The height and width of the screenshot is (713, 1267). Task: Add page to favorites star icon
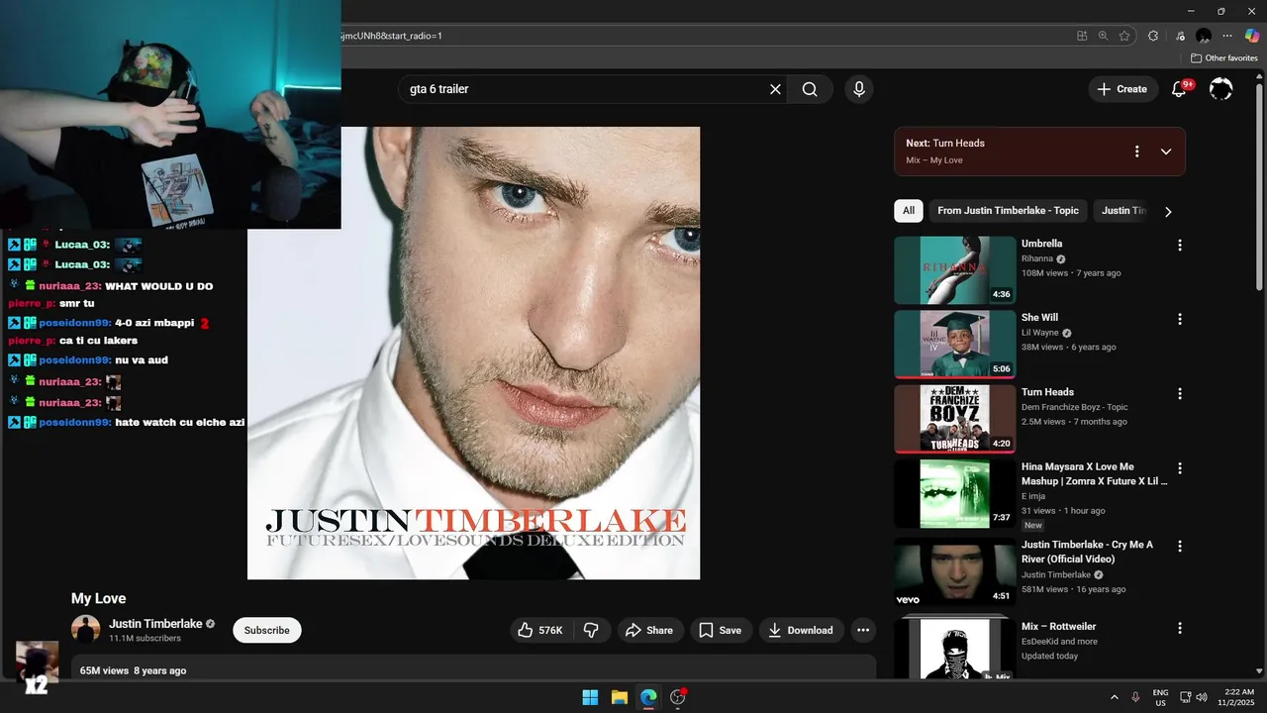click(1124, 36)
